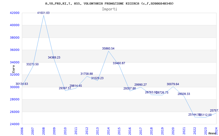The width and height of the screenshot is (219, 136).
Task: Click the data label 33460.87
Action: (119, 63)
